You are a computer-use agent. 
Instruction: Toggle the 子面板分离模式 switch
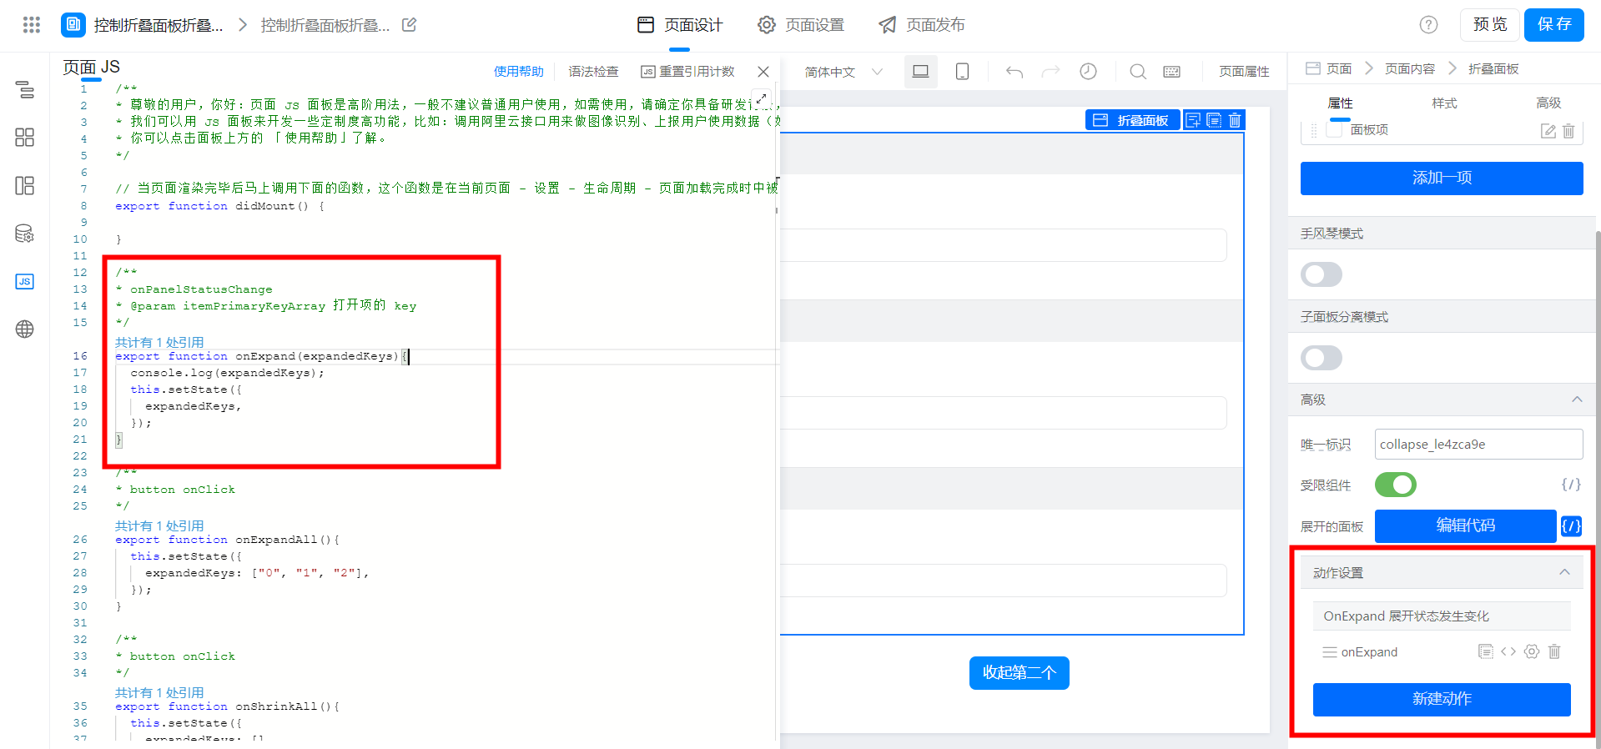pos(1322,358)
